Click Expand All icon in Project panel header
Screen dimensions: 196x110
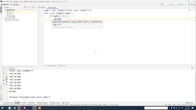(x=27, y=7)
